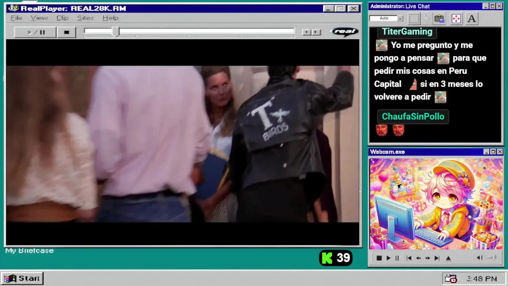Click the RealPlayer seek slider thumb

[115, 32]
